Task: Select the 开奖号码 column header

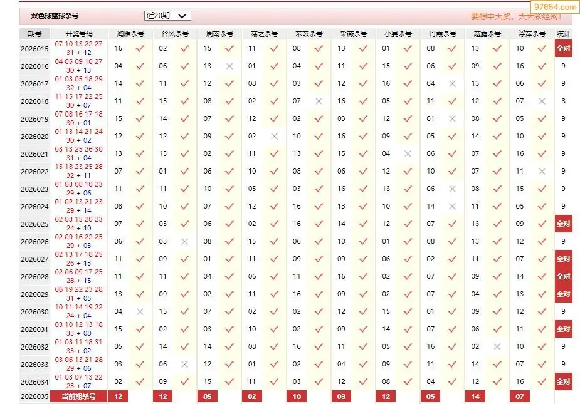Action: click(79, 34)
